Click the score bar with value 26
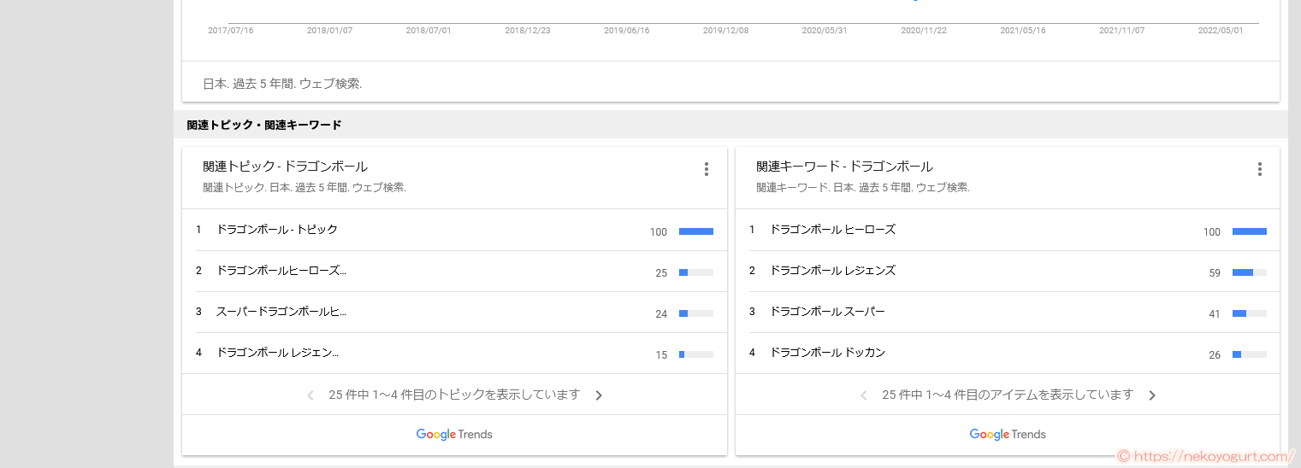 coord(1249,354)
